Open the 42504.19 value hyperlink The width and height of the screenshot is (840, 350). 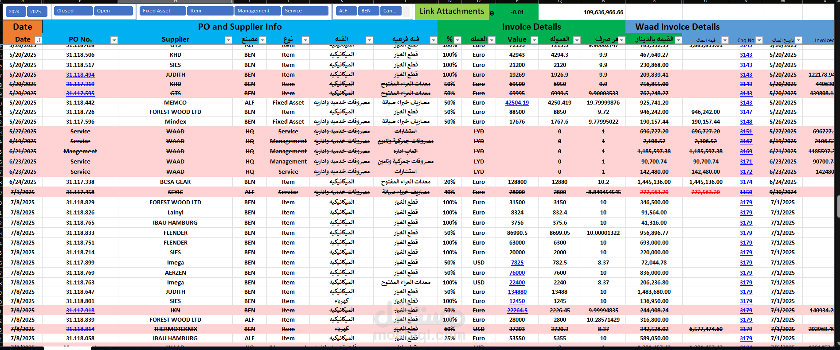(517, 102)
